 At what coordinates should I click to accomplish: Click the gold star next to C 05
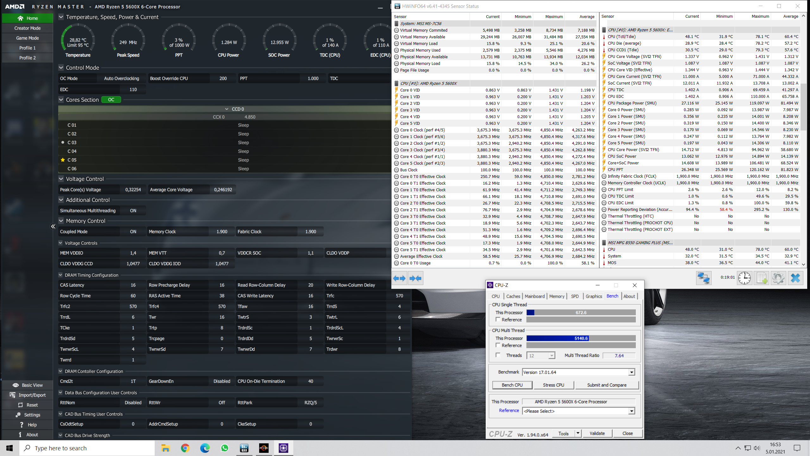pos(63,160)
